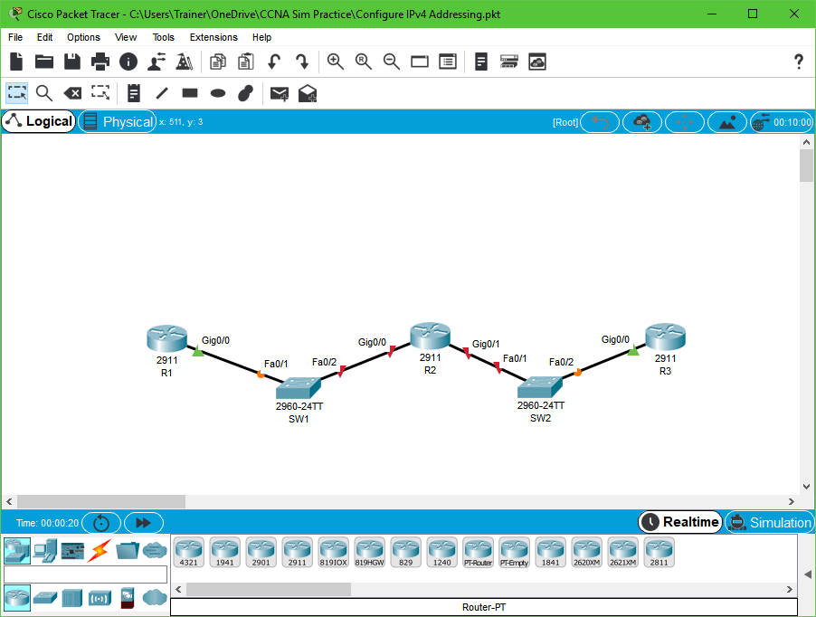This screenshot has width=816, height=617.
Task: Open a file with the folder icon
Action: (44, 62)
